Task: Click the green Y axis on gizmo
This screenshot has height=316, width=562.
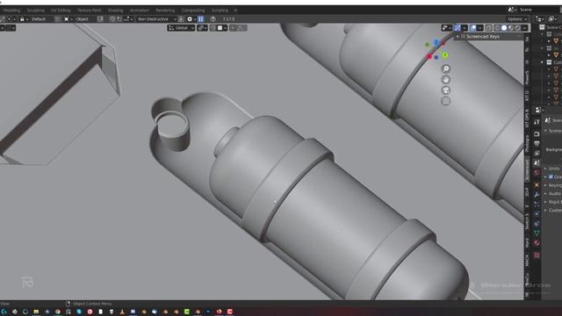Action: tap(445, 55)
